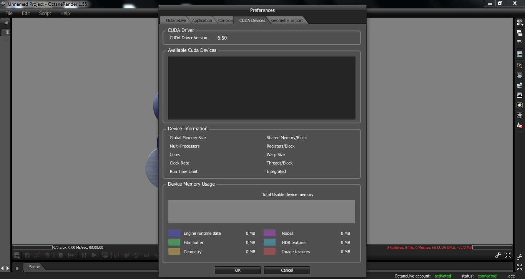The width and height of the screenshot is (525, 279).
Task: Click the small round icon below File menu
Action: tap(7, 23)
